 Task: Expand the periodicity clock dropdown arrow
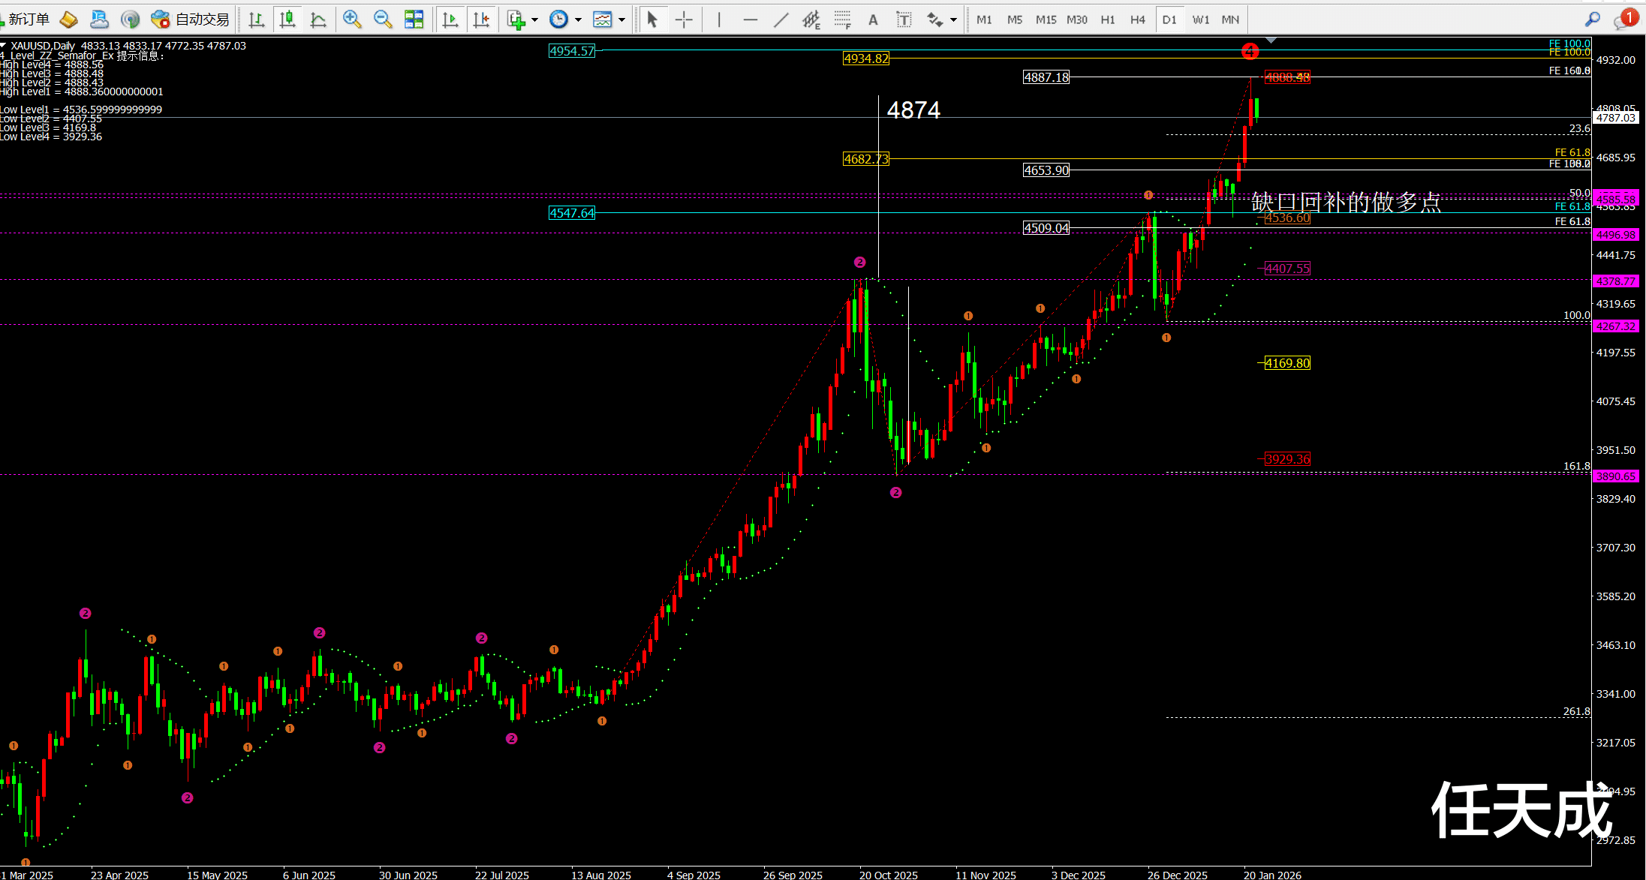click(x=578, y=20)
